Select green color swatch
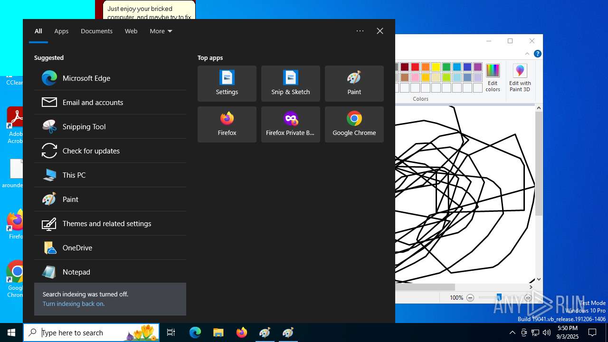The height and width of the screenshot is (342, 608). (446, 67)
